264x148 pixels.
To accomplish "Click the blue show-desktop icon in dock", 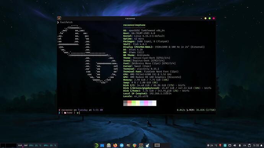I will (102, 145).
